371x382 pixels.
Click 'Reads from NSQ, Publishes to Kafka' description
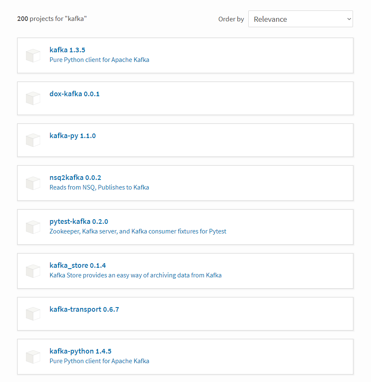click(99, 187)
